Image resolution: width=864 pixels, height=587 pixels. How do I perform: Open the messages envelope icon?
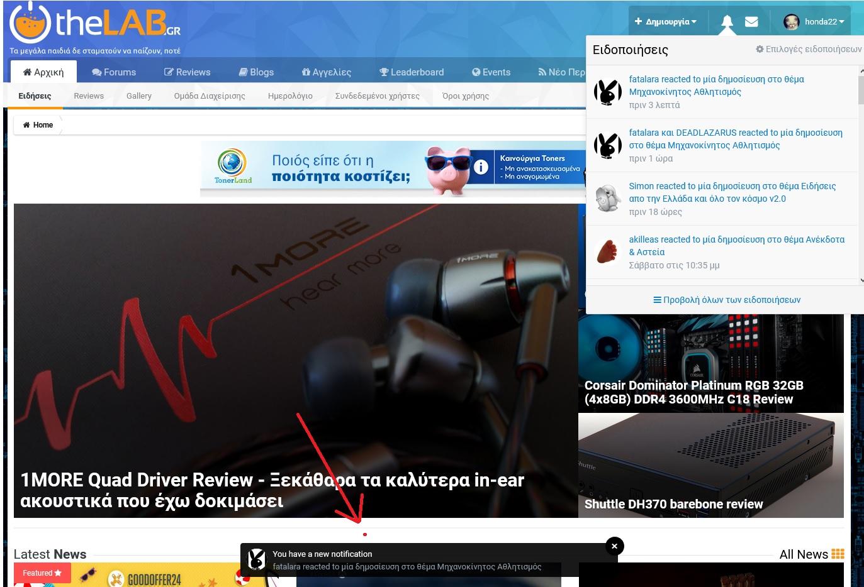coord(751,22)
